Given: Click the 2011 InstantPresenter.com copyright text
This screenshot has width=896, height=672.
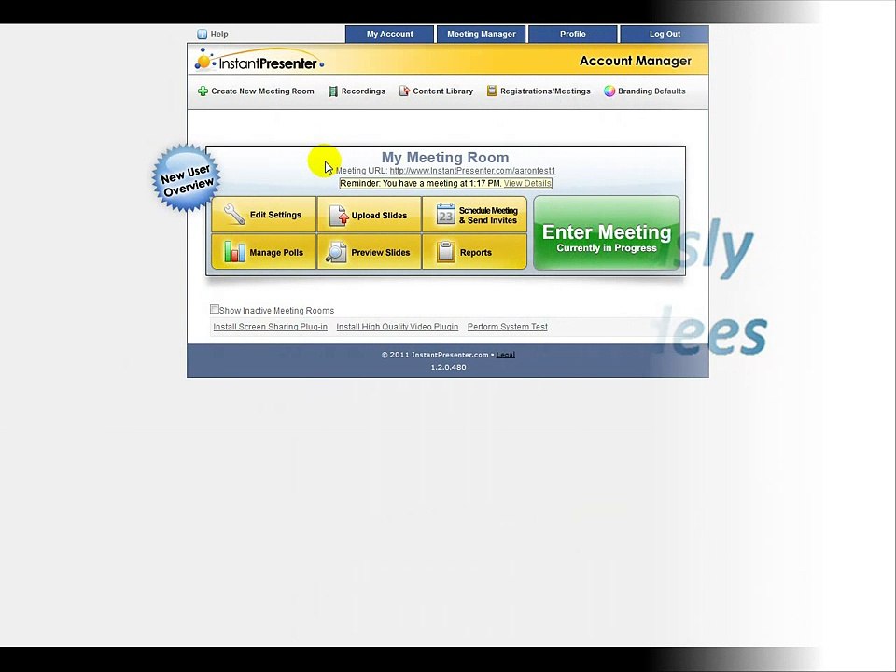Looking at the screenshot, I should [435, 355].
